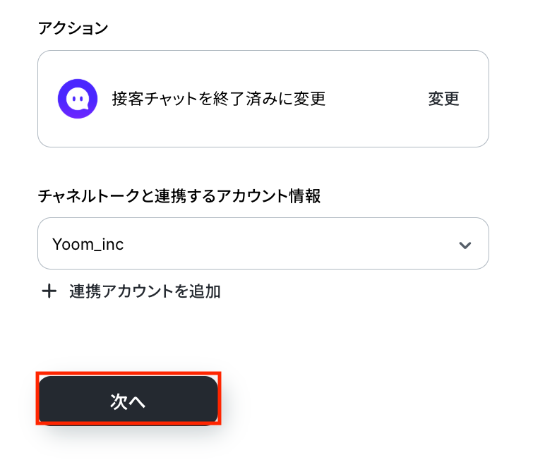
Task: Open the Yoom_inc account selector
Action: click(x=263, y=244)
